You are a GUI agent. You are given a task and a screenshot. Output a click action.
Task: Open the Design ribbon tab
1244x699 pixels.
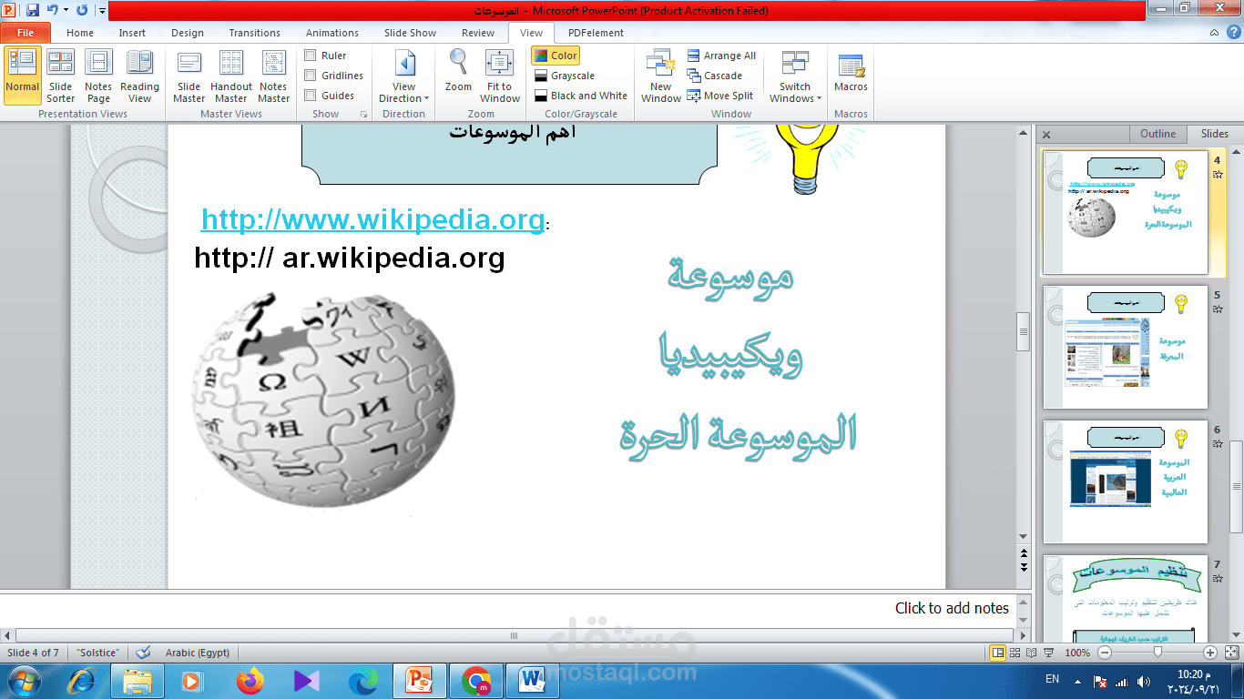click(x=188, y=33)
